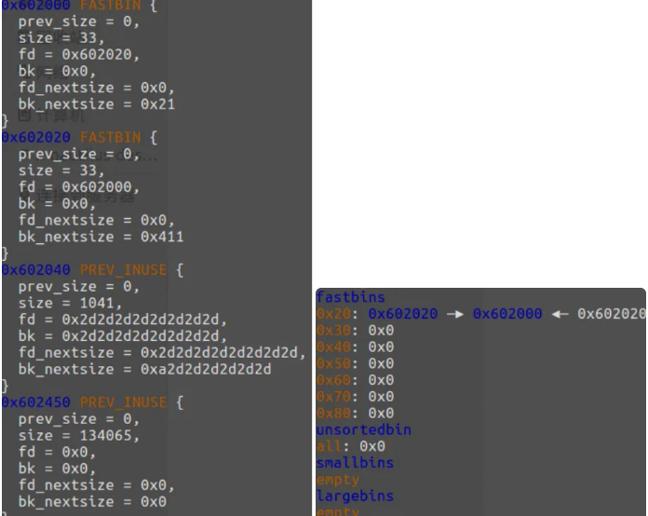Click the 'largebins' heading
This screenshot has width=648, height=516.
coord(356,496)
